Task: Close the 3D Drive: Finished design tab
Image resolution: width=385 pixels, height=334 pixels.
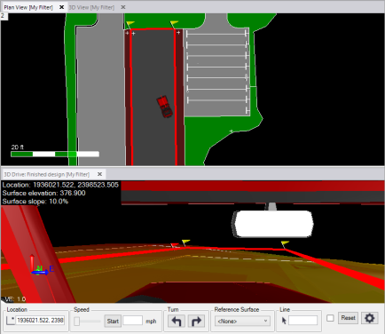Action: [x=100, y=174]
